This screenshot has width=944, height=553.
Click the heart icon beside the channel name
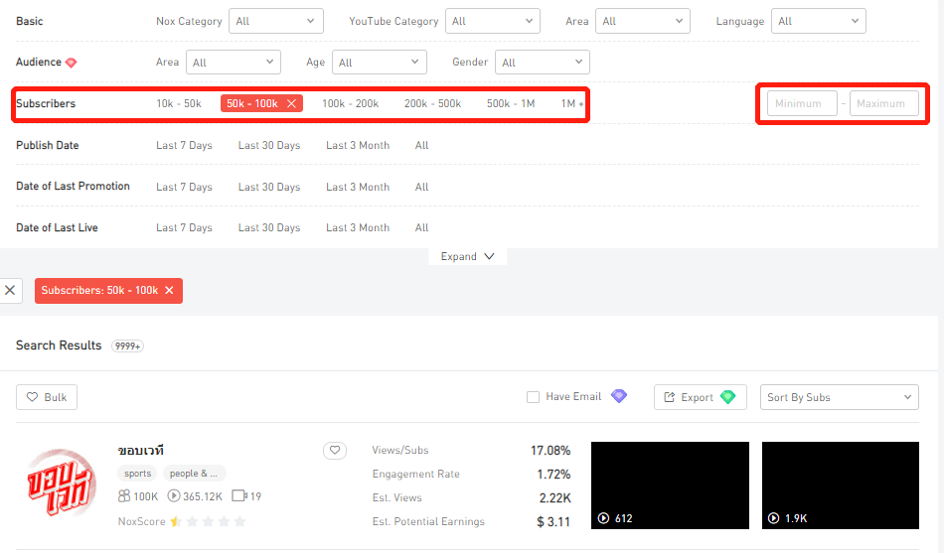[335, 451]
